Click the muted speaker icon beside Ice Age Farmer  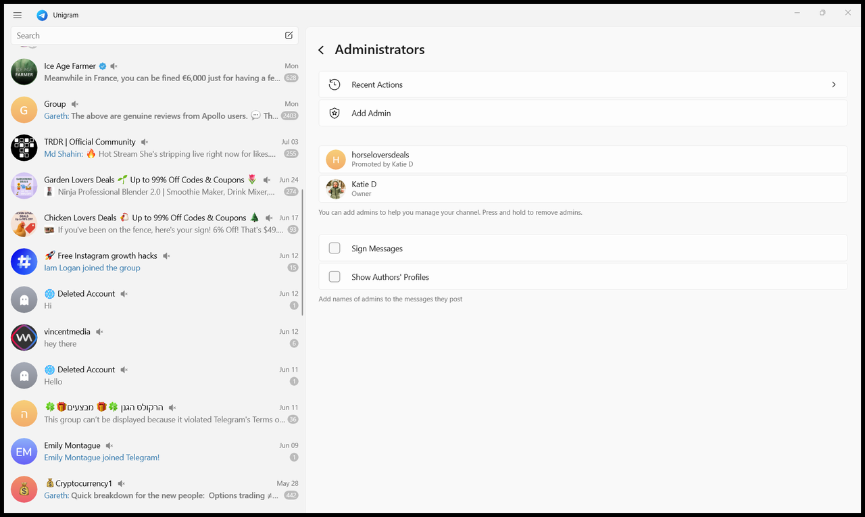(x=114, y=66)
